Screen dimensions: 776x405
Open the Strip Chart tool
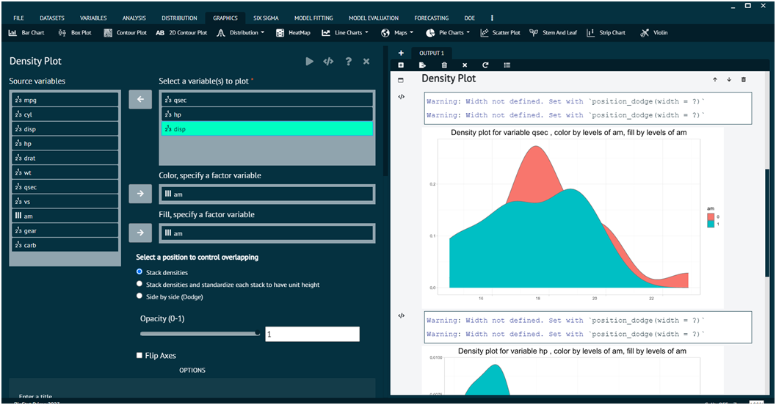[606, 32]
